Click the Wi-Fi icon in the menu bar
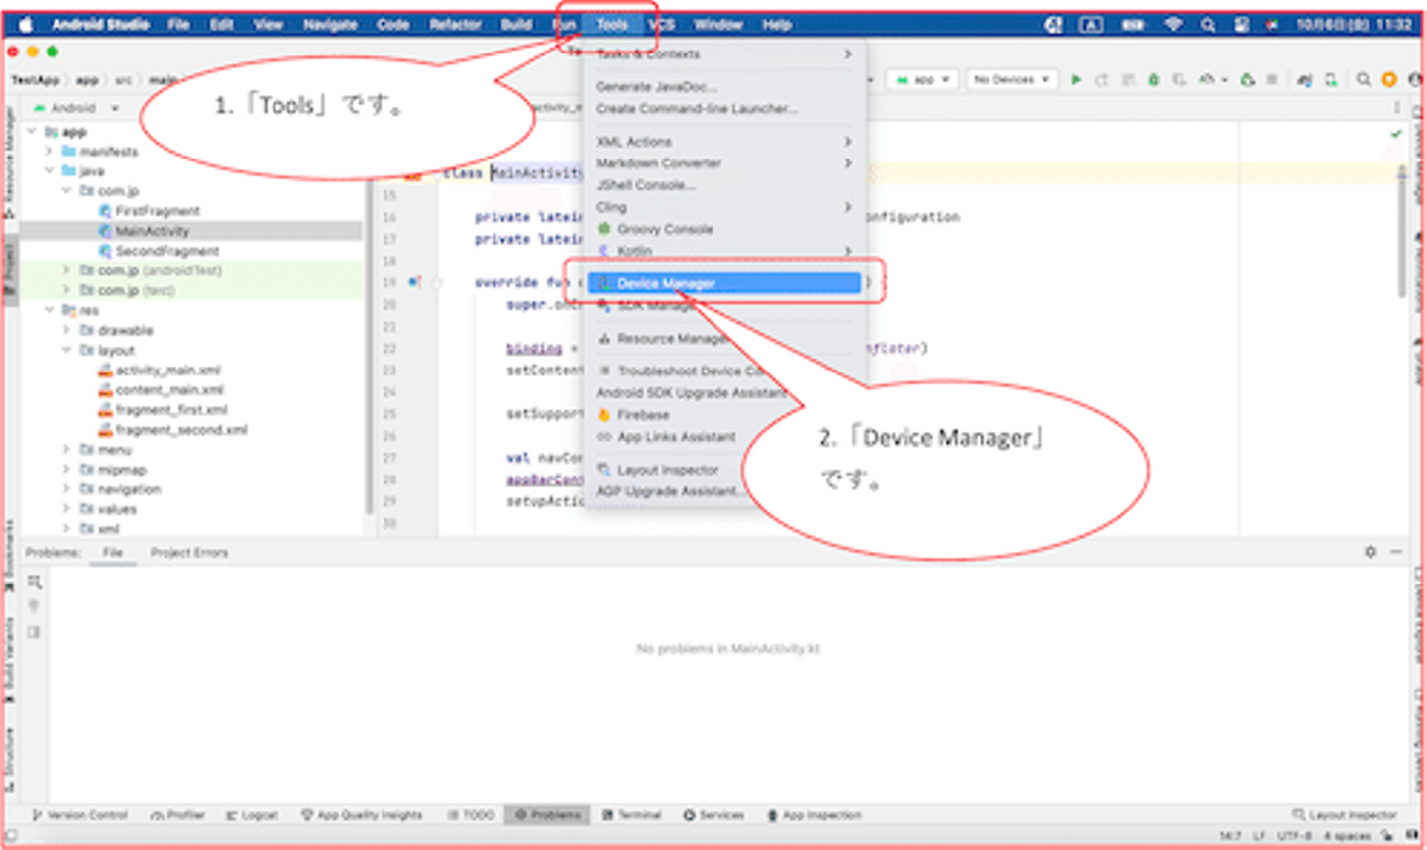Viewport: 1427px width, 850px height. [1174, 24]
